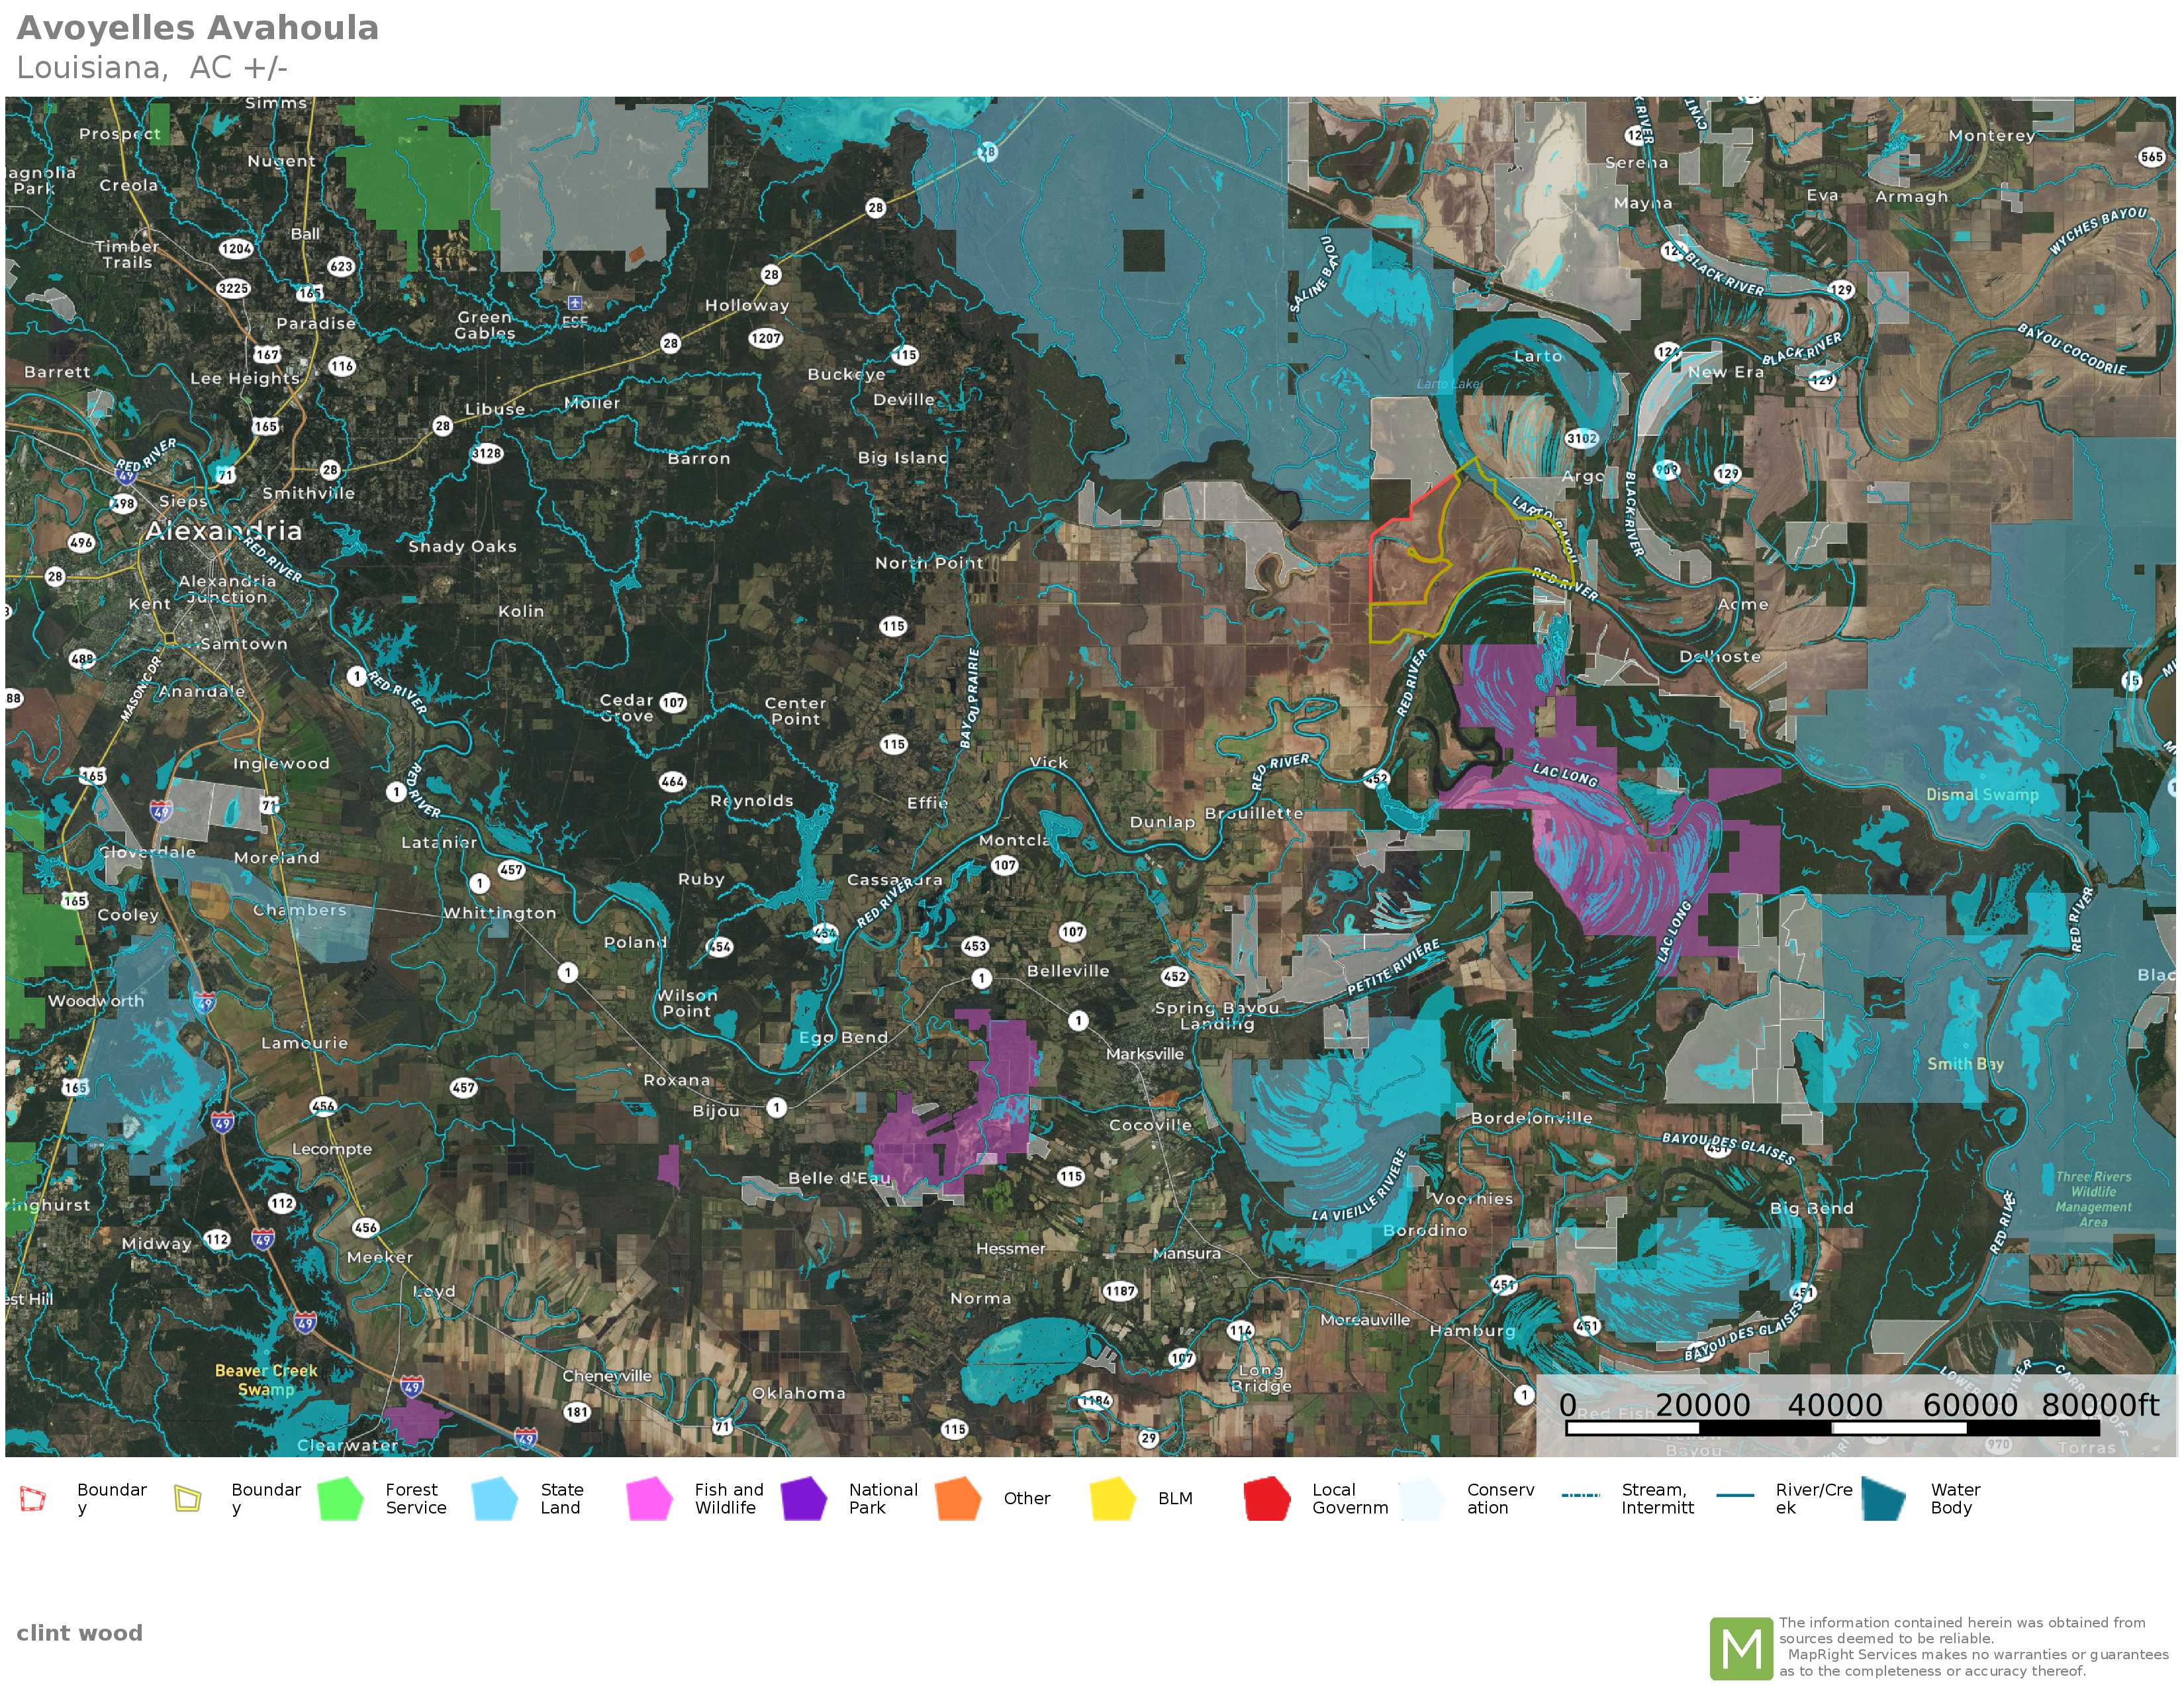Click the Interstate 49 shield near Lecompte
Image resolution: width=2184 pixels, height=1689 pixels.
pos(223,1123)
